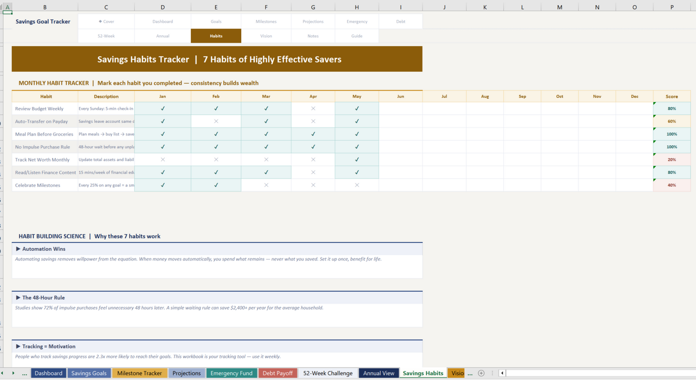Open the Goals navigation link
Image resolution: width=696 pixels, height=380 pixels.
pyautogui.click(x=216, y=22)
